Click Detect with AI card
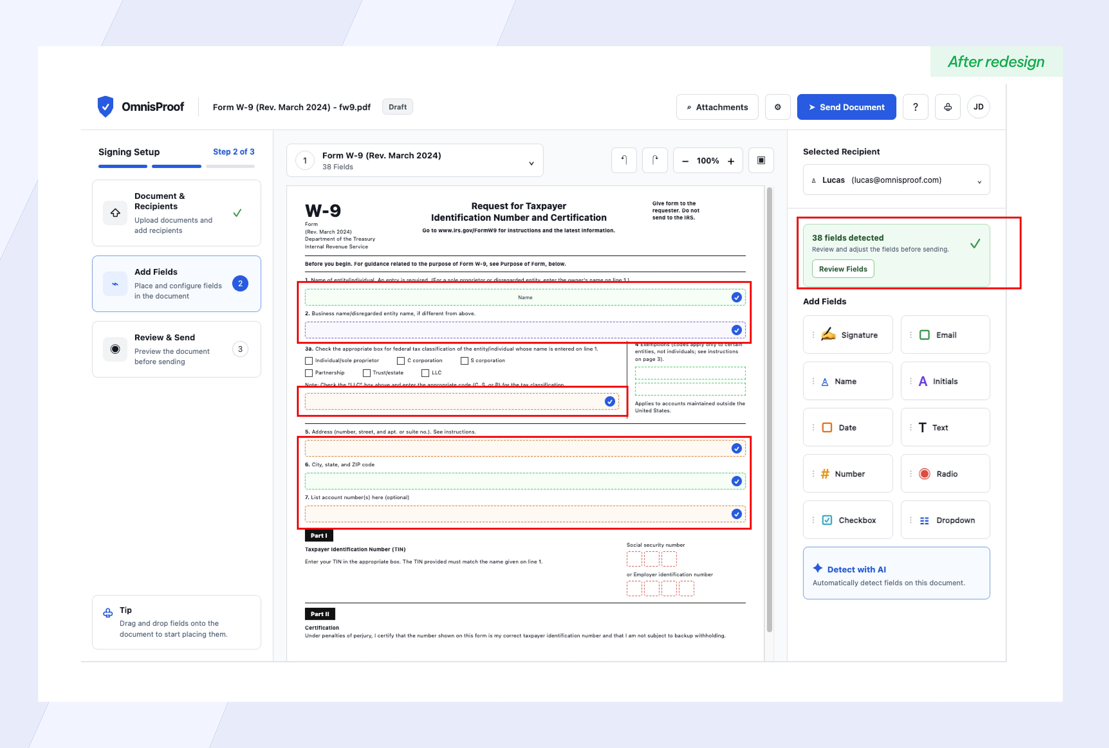Screen dimensions: 1109x748 point(896,573)
